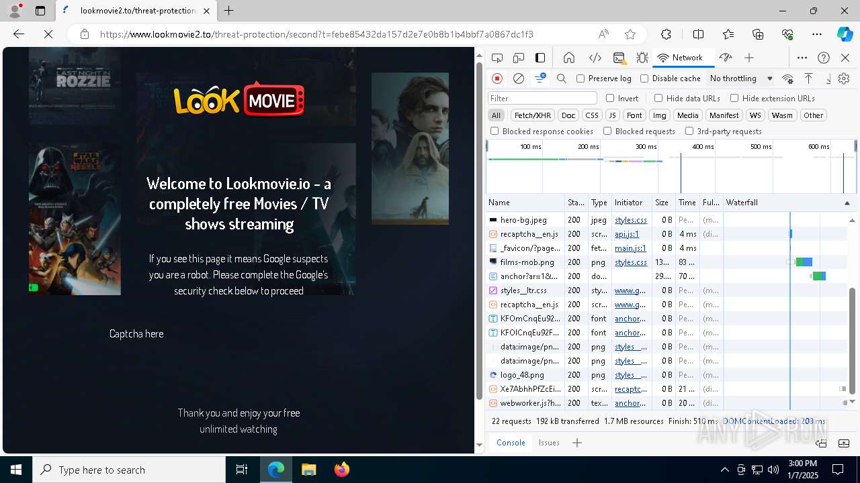Open File Explorer from taskbar

(308, 470)
